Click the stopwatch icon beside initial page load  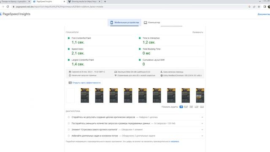pyautogui.click(x=70, y=76)
